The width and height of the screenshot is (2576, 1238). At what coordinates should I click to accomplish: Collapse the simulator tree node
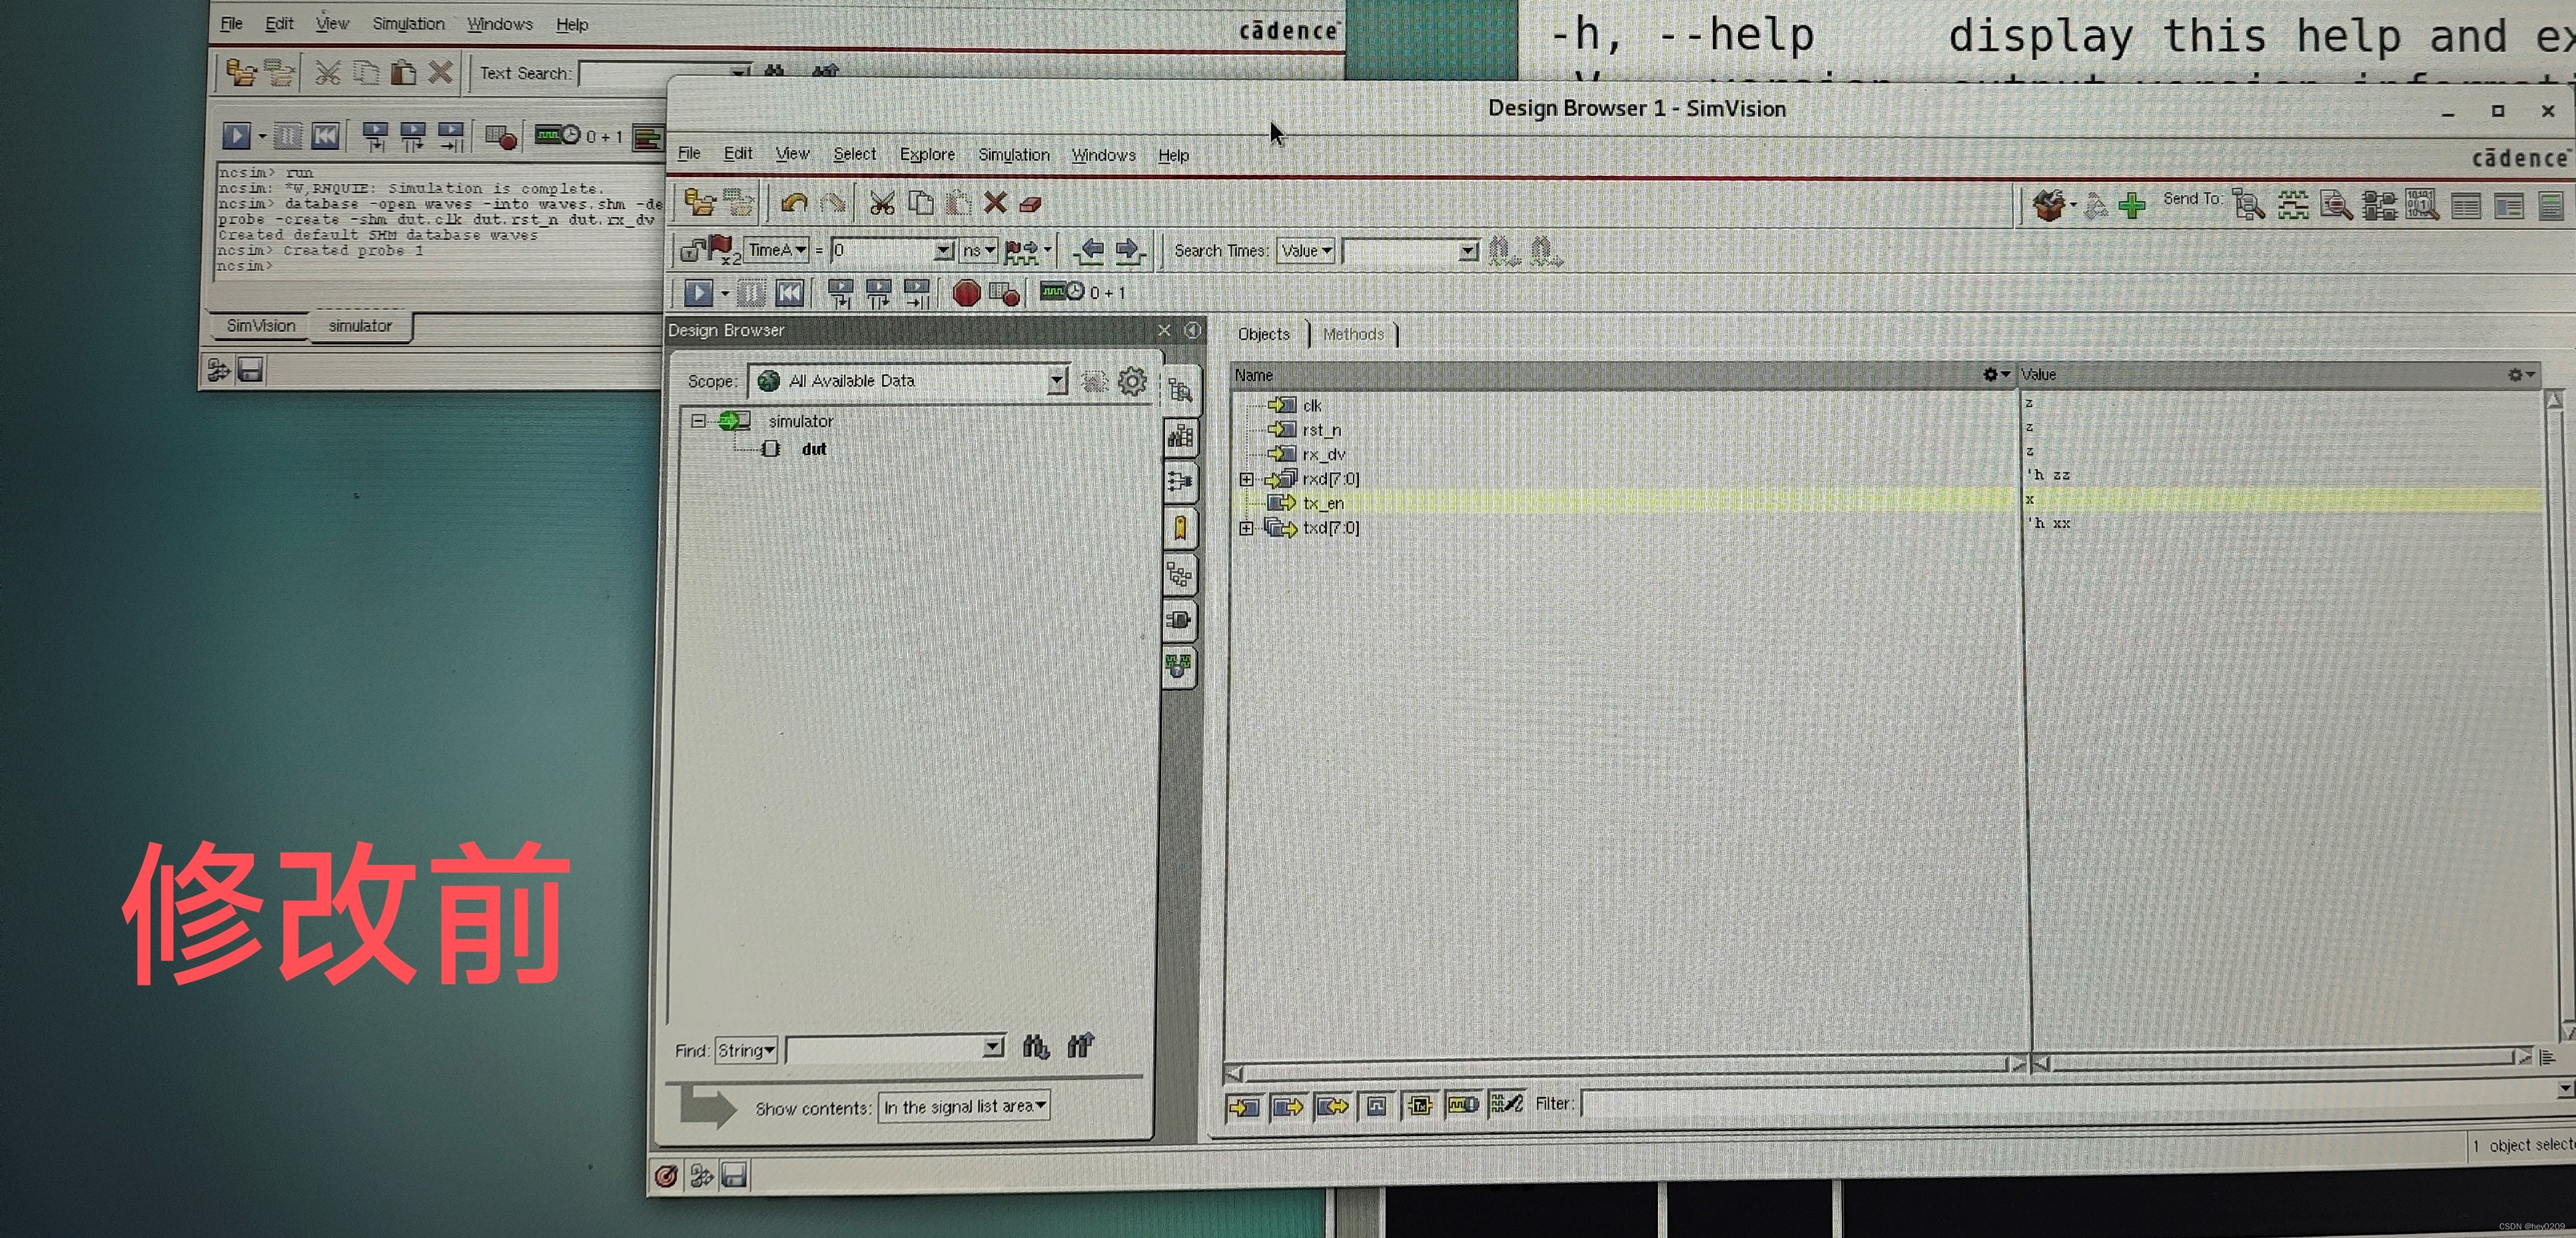coord(698,421)
